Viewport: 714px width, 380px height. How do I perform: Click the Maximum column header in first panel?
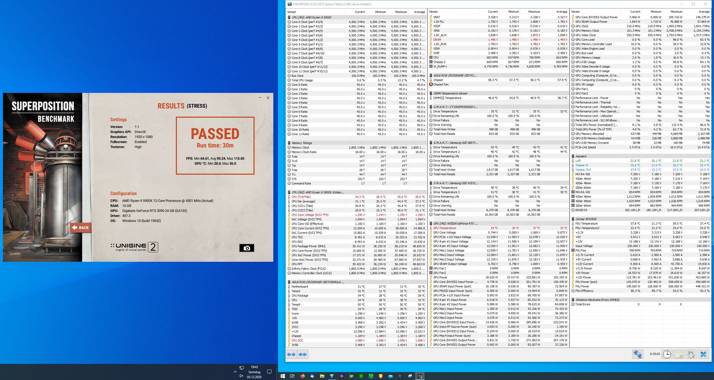pyautogui.click(x=401, y=12)
